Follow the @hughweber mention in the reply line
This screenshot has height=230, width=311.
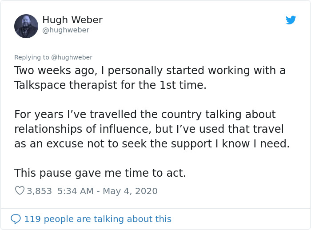tap(72, 57)
